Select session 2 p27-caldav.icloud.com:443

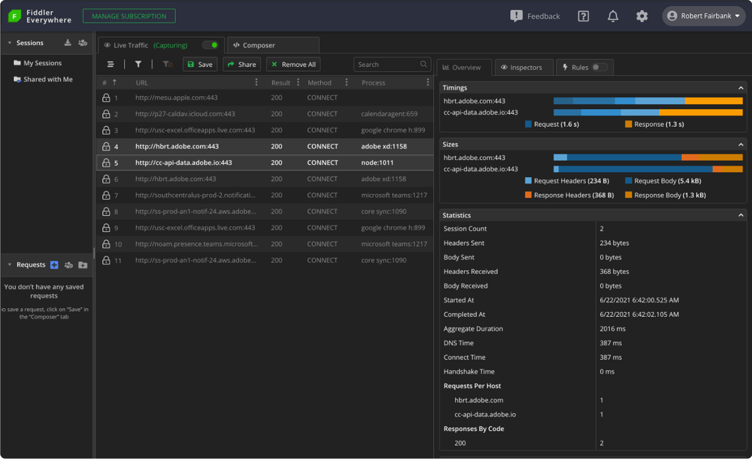[x=265, y=114]
